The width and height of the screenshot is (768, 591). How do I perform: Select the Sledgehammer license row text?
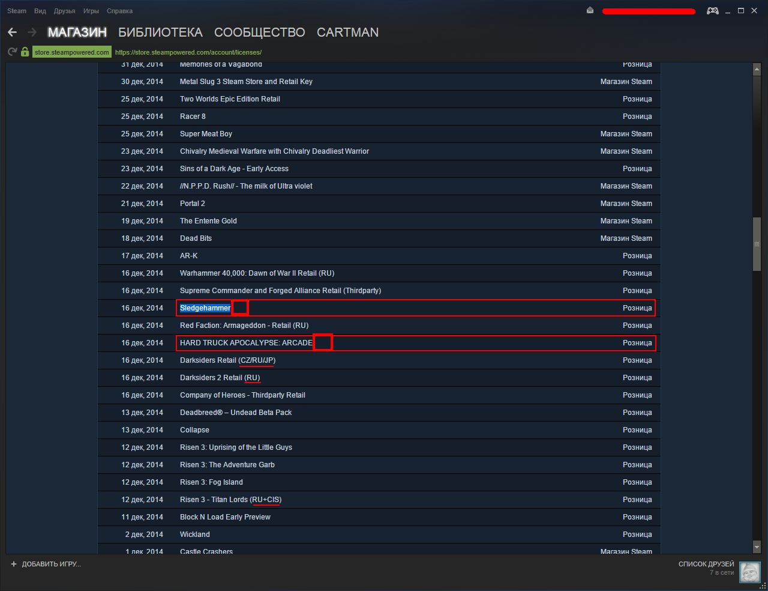pyautogui.click(x=205, y=308)
